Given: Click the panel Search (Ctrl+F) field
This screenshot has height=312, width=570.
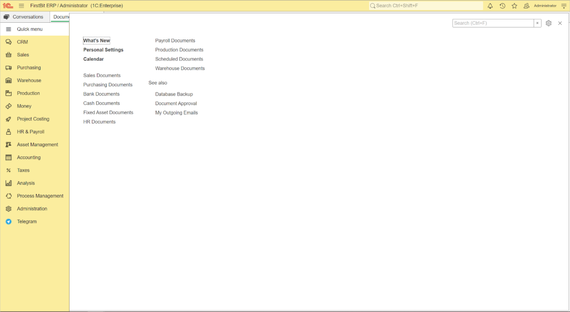Looking at the screenshot, I should point(493,23).
